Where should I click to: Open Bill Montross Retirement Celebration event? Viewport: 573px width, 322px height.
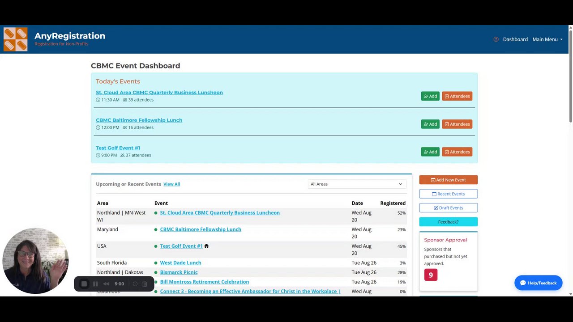[x=204, y=282]
